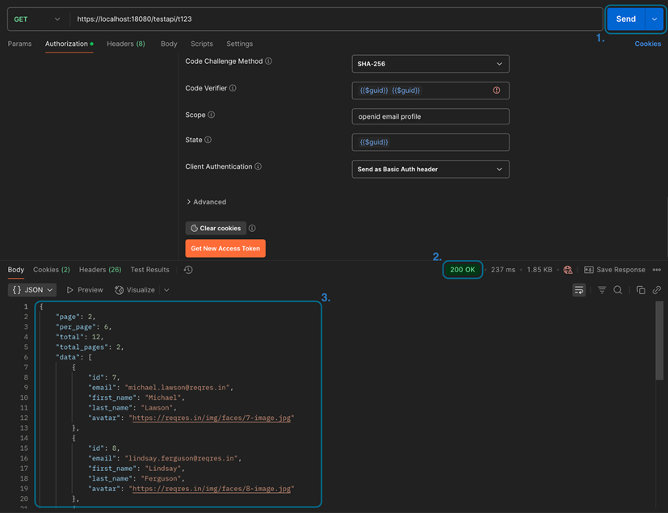The width and height of the screenshot is (668, 513).
Task: Open the Code Challenge Method SHA-256 dropdown
Action: point(431,64)
